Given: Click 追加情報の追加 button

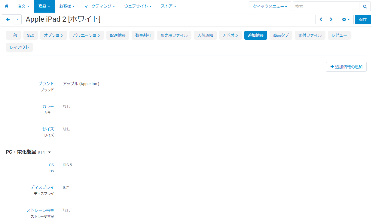Looking at the screenshot, I should [x=346, y=67].
